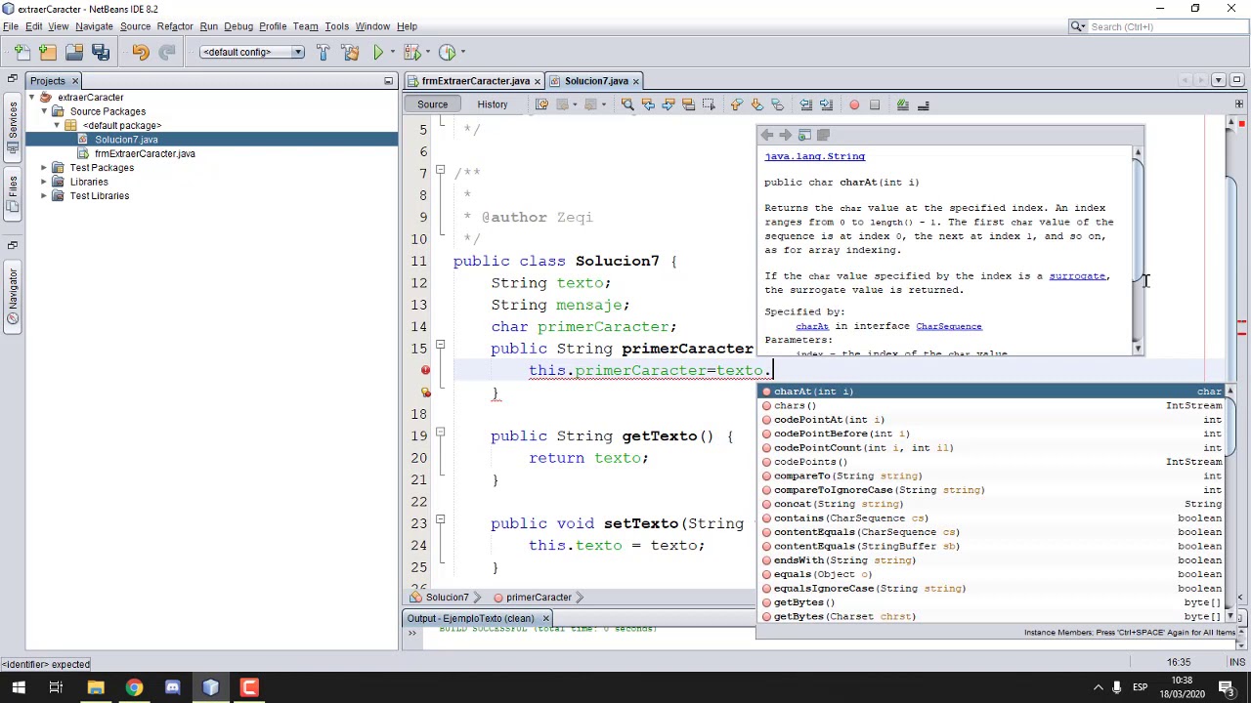
Task: Click the Save All toolbar icon
Action: pyautogui.click(x=101, y=52)
